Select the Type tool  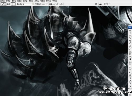(130, 70)
